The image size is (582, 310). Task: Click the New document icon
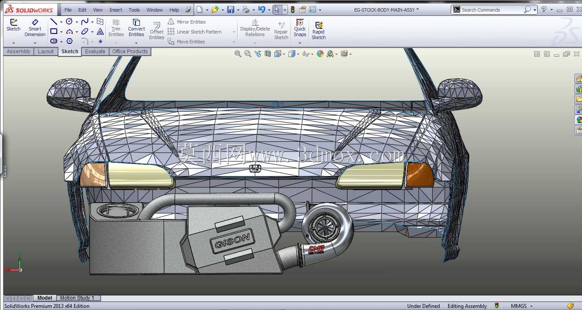(x=199, y=9)
